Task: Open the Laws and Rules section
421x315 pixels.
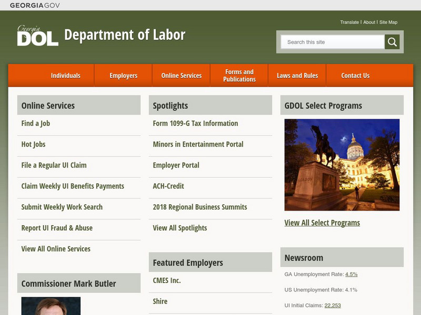Action: point(298,75)
